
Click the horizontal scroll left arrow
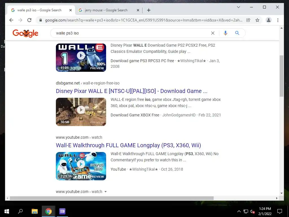[7, 198]
